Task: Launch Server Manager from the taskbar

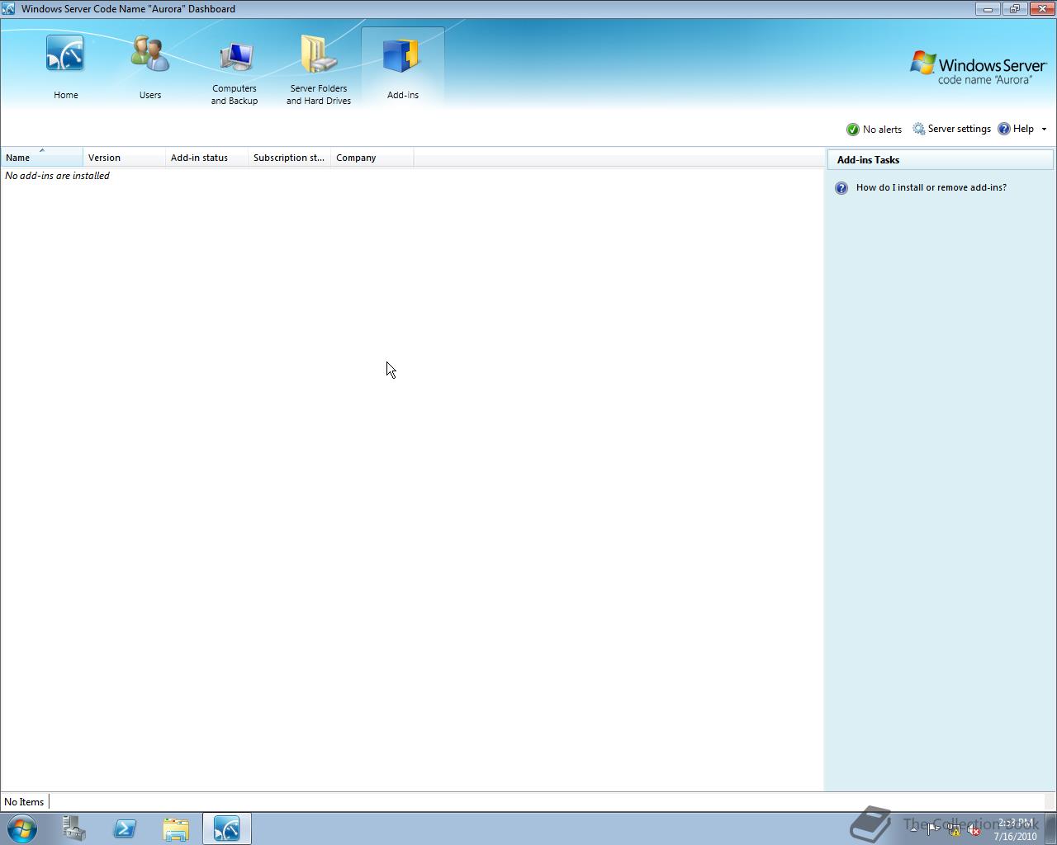Action: 74,828
